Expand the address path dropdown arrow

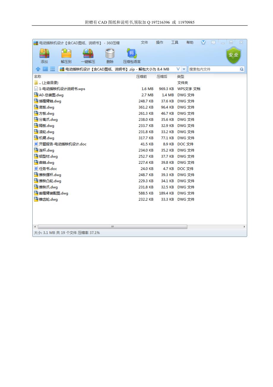[184, 69]
